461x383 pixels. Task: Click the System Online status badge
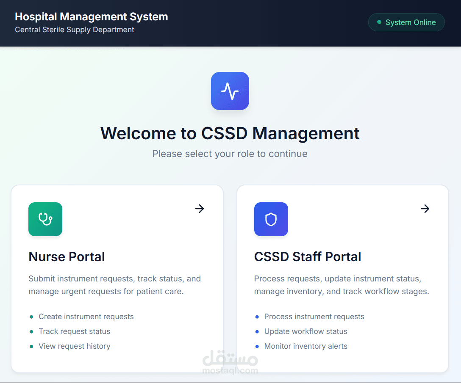coord(406,22)
